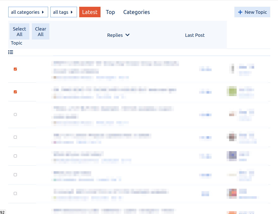The height and width of the screenshot is (214, 278).
Task: Click the purple avatar in the fifth topic row
Action: coord(232,156)
